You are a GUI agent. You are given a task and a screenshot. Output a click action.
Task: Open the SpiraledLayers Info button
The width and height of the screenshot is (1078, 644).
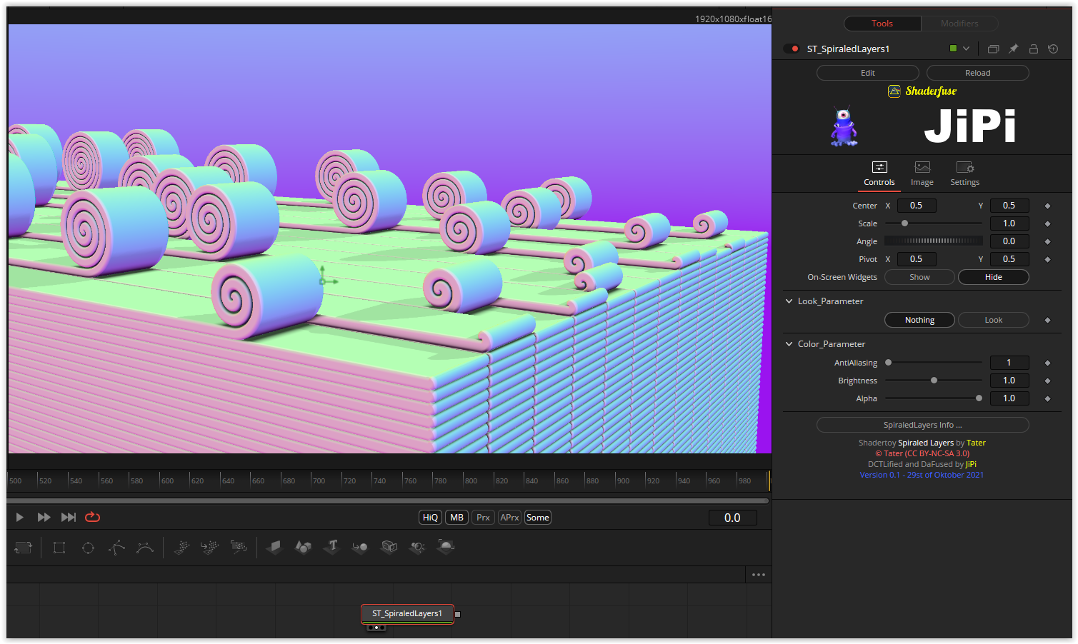(923, 425)
